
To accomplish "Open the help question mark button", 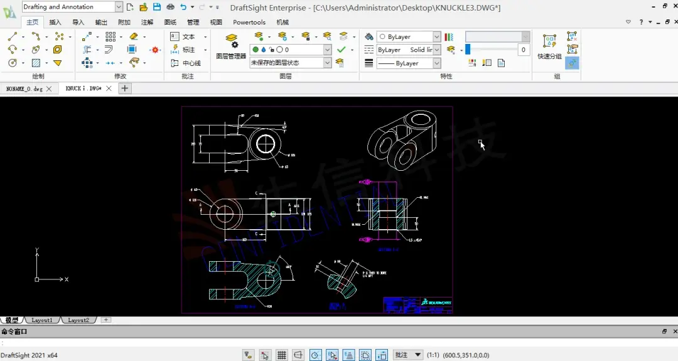I will click(641, 22).
